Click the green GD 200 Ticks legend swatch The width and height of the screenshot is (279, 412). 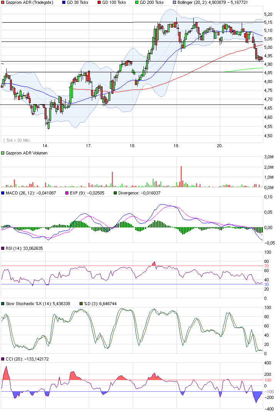[136, 2]
